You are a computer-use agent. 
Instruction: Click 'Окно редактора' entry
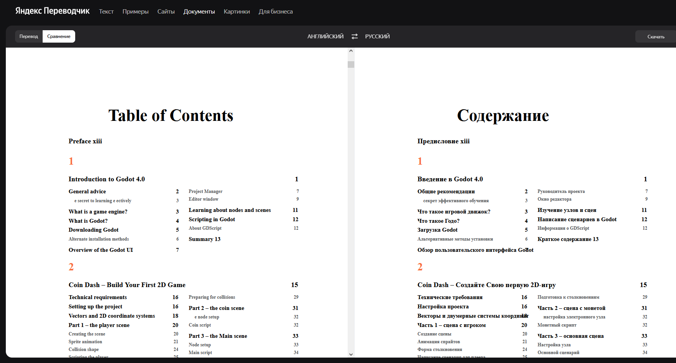click(554, 199)
